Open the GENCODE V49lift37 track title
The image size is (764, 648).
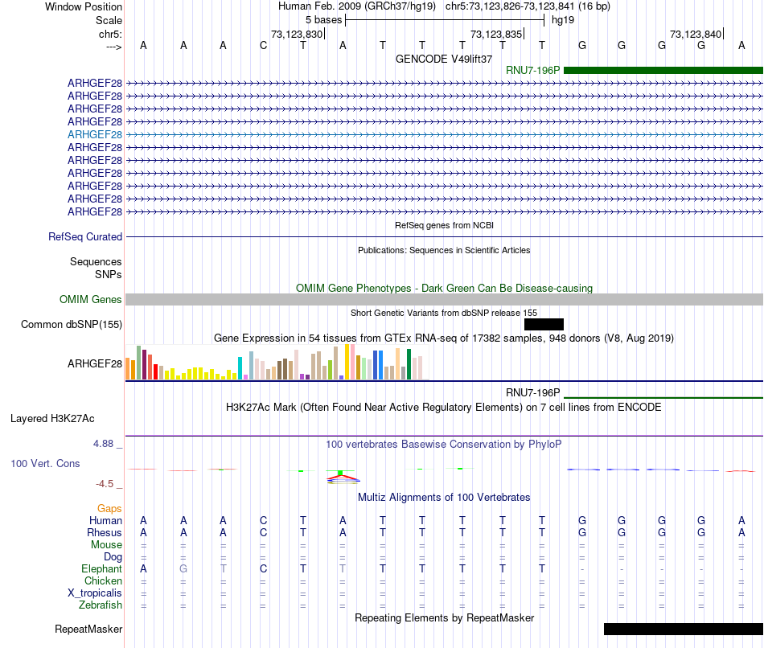point(444,59)
